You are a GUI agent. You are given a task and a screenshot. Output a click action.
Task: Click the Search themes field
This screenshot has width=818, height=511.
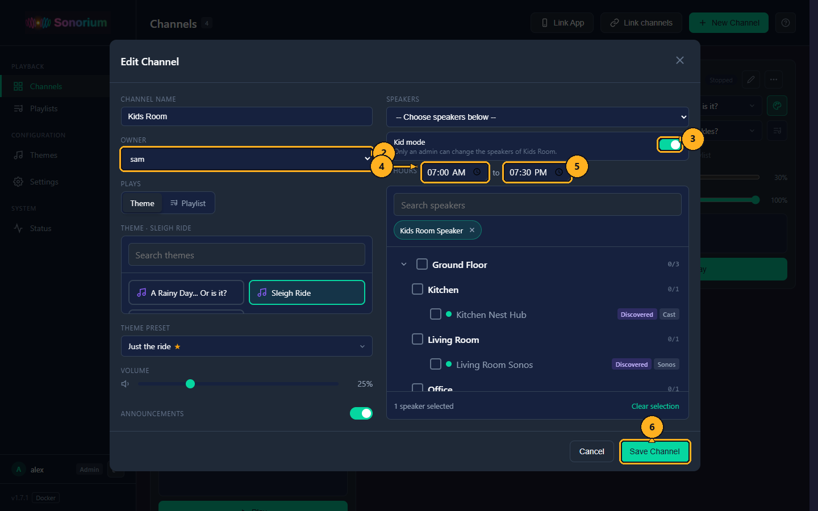(247, 254)
